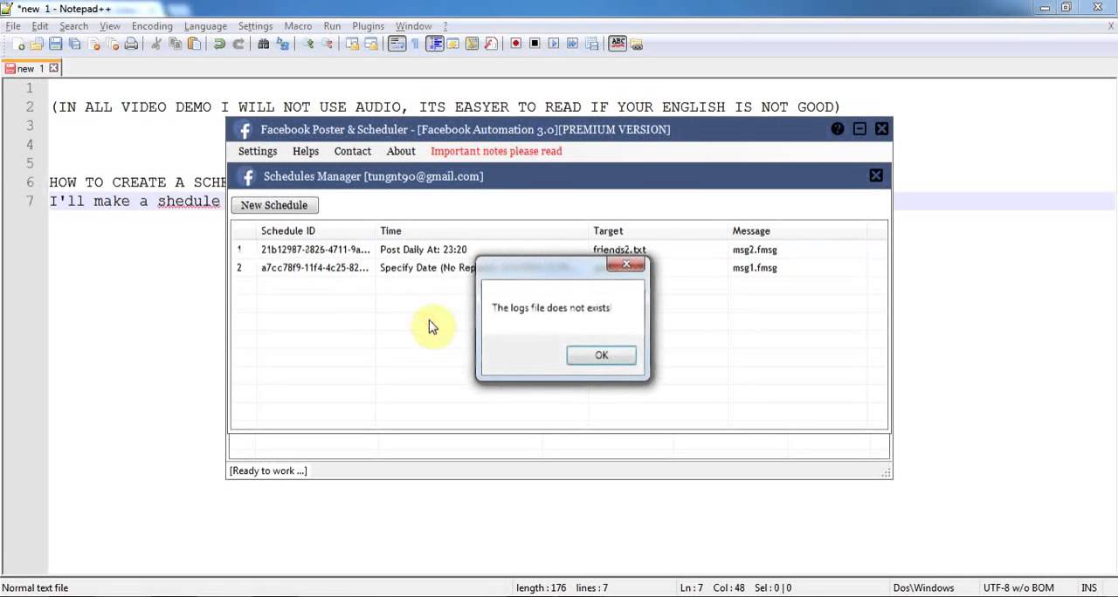The image size is (1118, 597).
Task: Start macro recording with red dot icon
Action: tap(516, 44)
